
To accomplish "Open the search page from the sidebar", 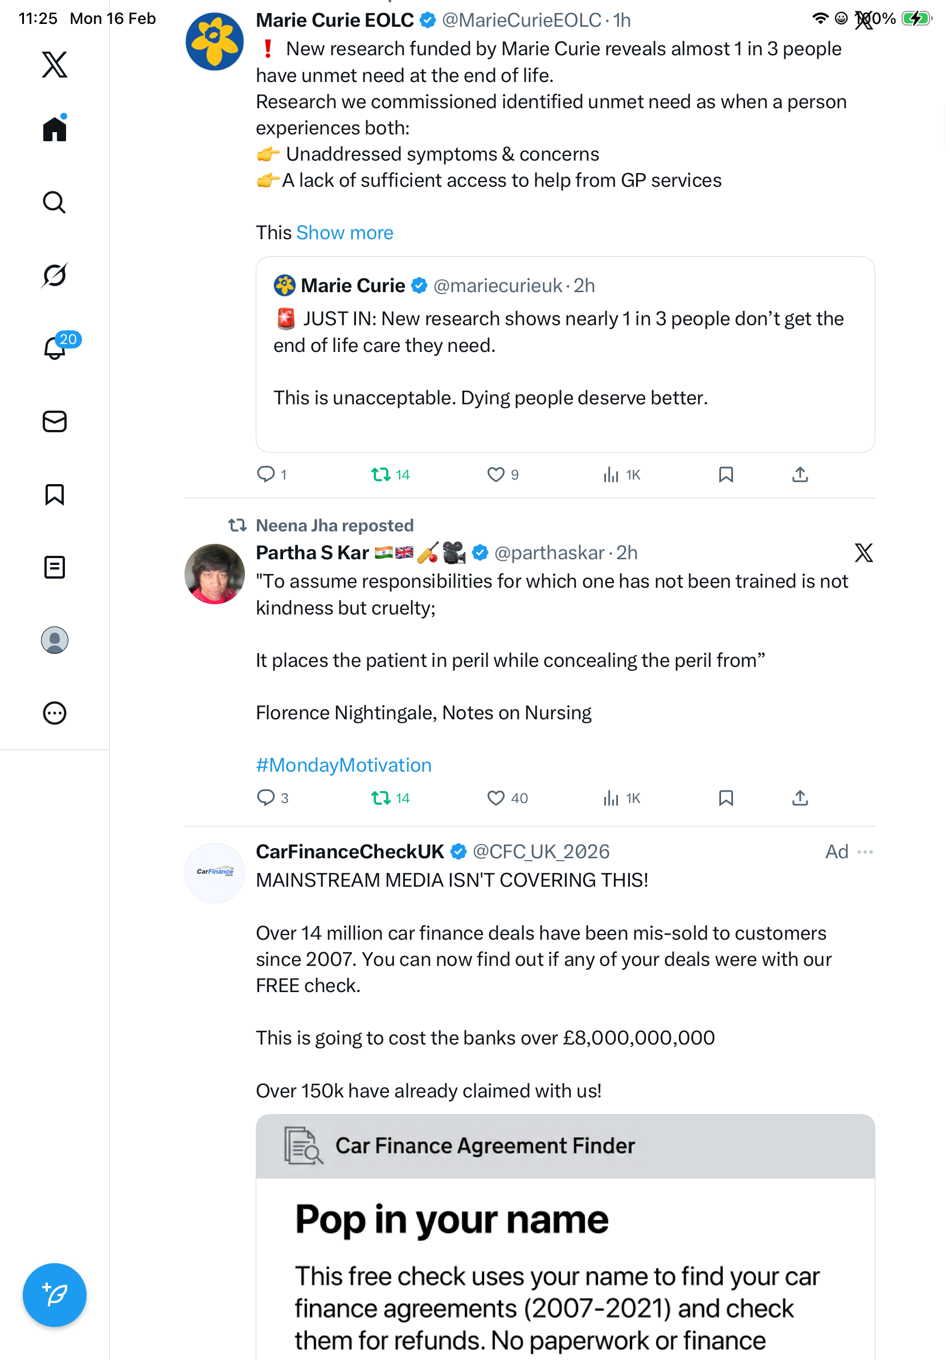I will click(55, 203).
